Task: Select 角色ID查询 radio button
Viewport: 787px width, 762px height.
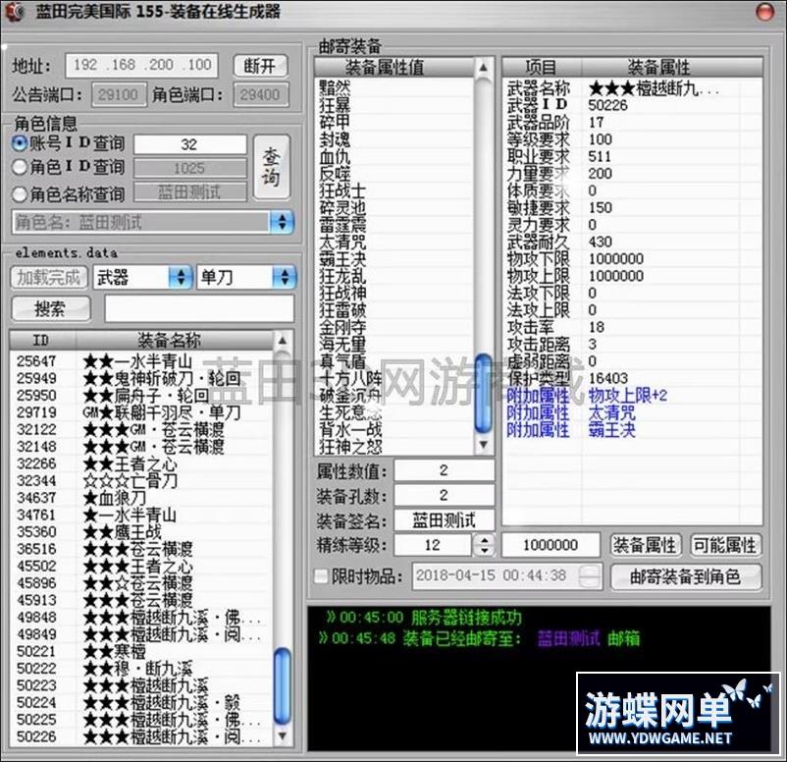Action: 20,168
